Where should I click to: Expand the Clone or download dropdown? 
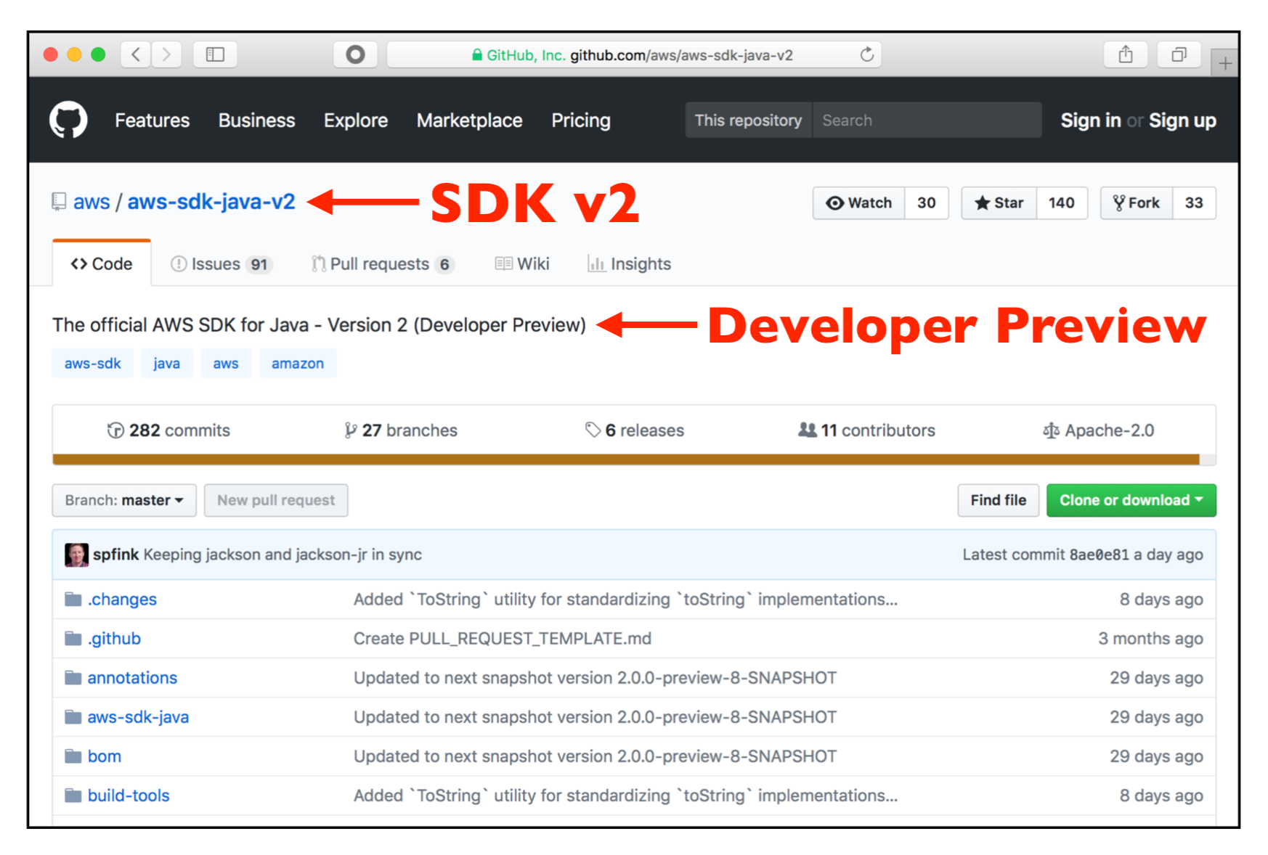(1131, 500)
